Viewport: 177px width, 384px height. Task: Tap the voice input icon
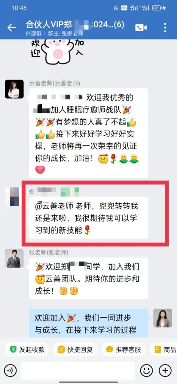click(x=10, y=370)
